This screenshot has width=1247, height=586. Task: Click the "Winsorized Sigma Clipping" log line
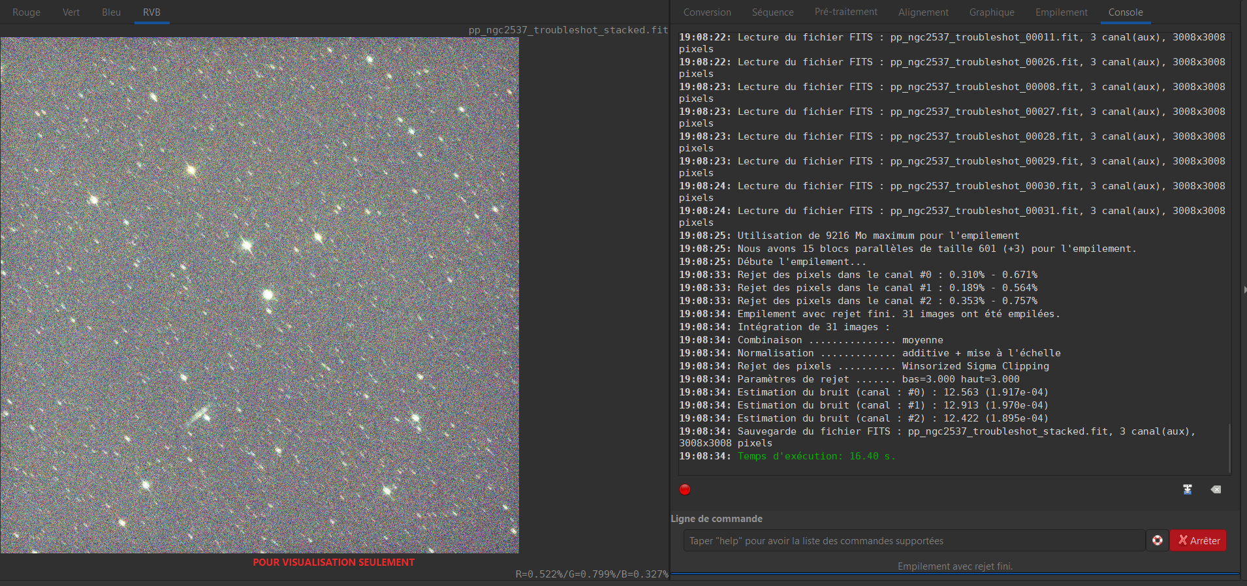coord(864,366)
